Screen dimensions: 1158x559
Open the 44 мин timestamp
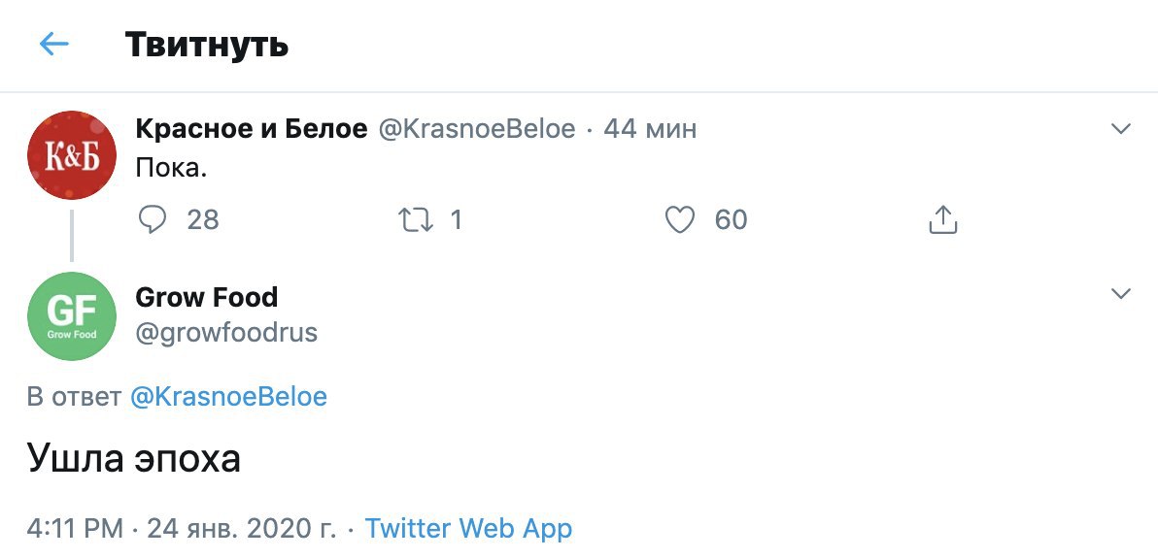click(650, 129)
